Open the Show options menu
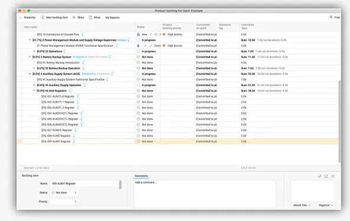350x221 pixels. pos(78,17)
